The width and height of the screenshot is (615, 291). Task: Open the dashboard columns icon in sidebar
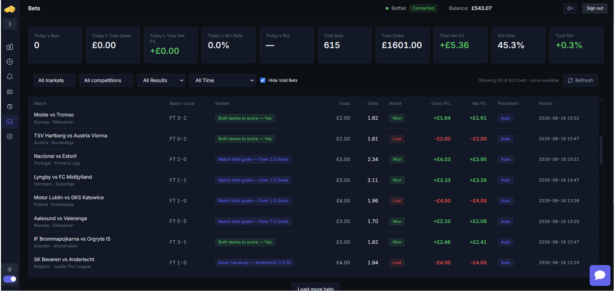pyautogui.click(x=10, y=47)
